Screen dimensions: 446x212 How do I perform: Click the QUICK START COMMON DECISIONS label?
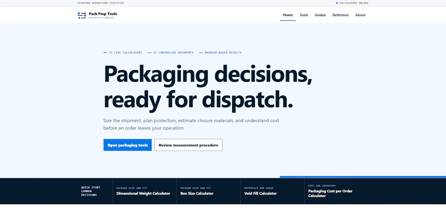pos(91,191)
